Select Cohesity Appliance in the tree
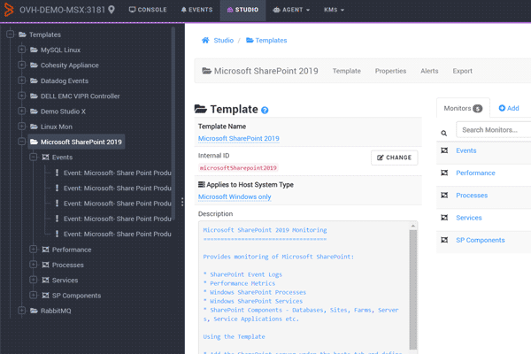Screen dimensions: 531x354 (x=69, y=65)
